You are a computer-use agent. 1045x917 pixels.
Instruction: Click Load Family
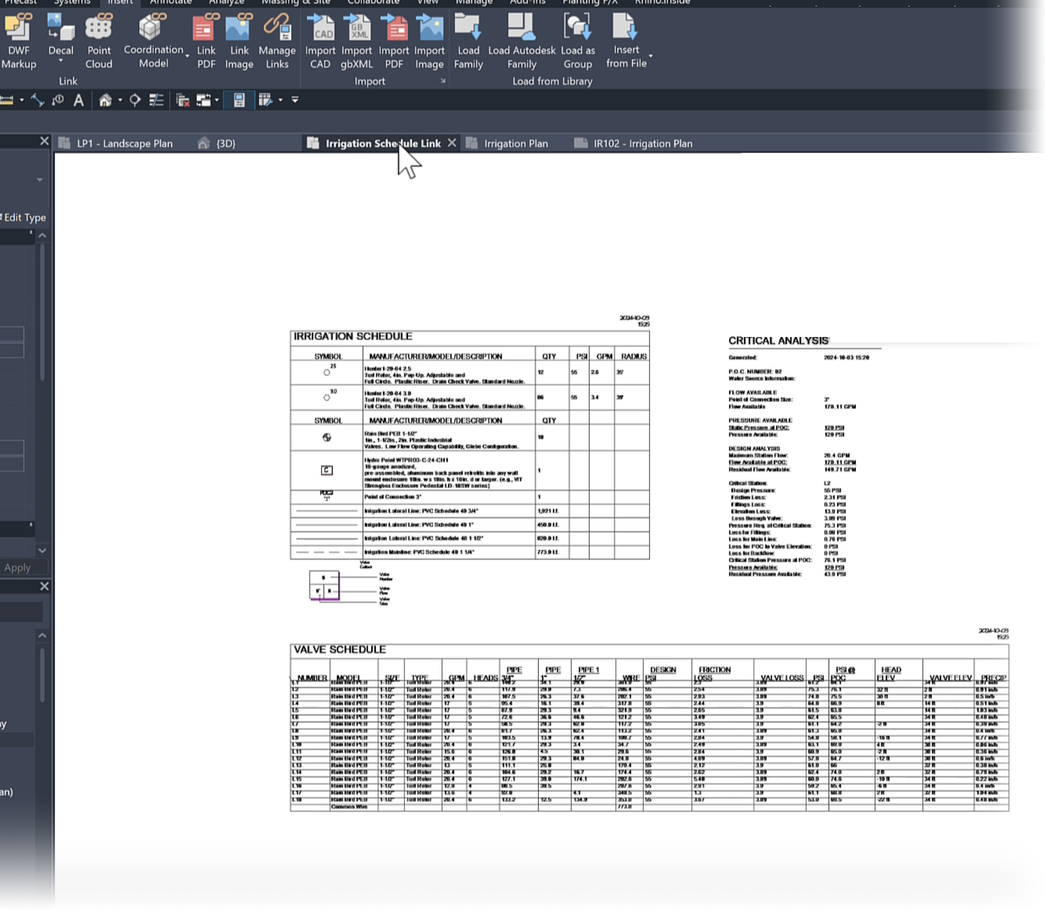[468, 41]
